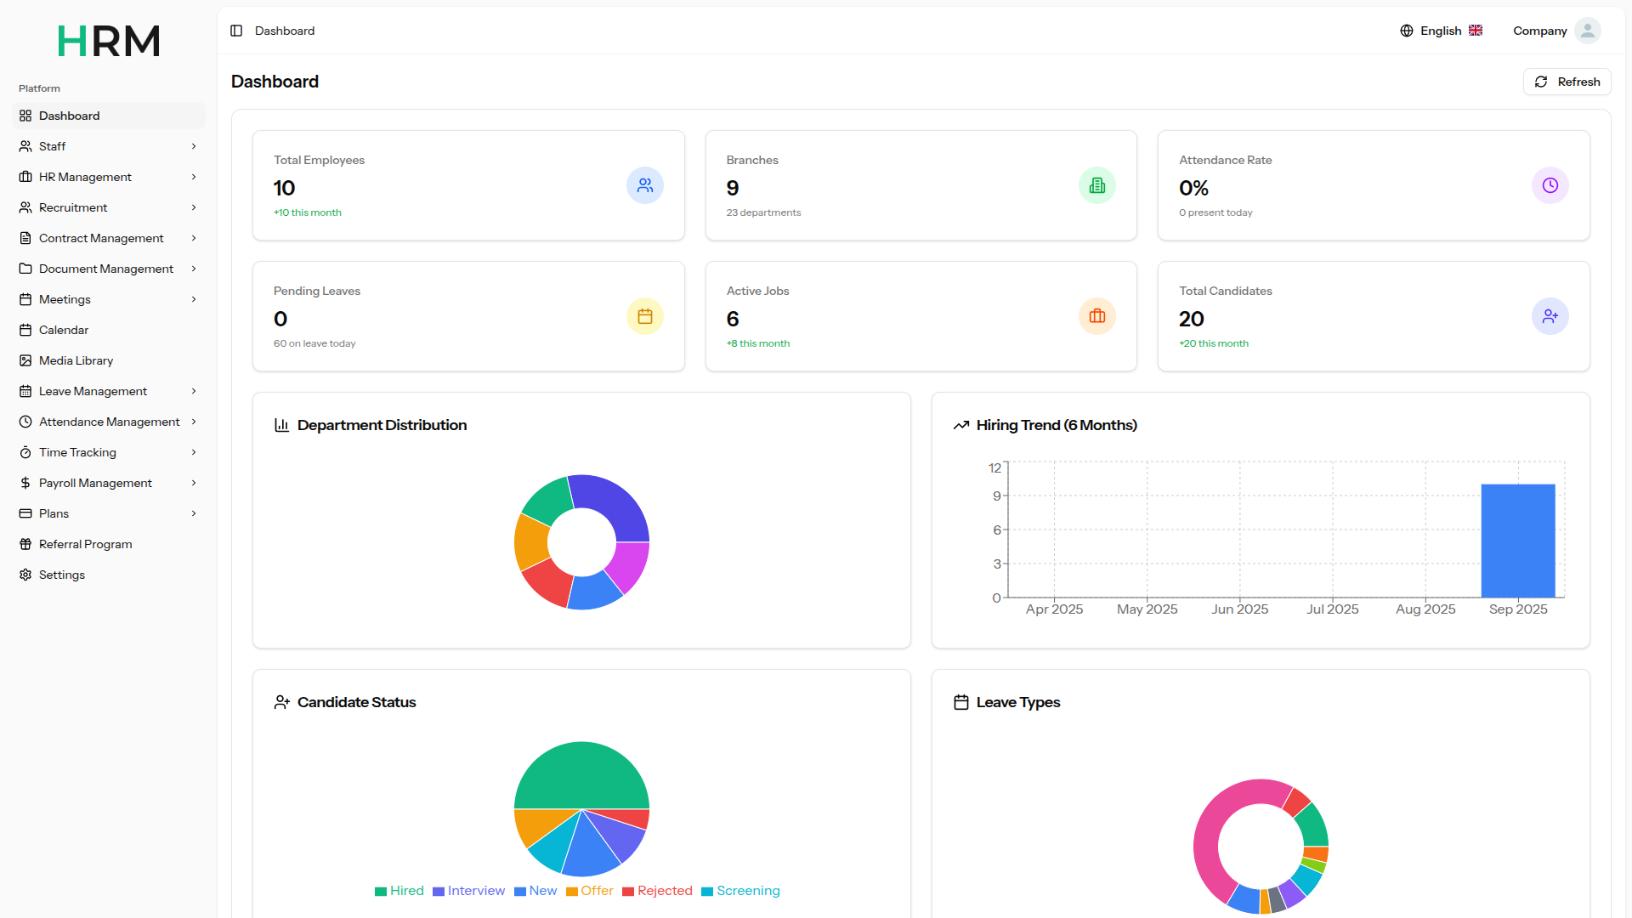Toggle the Screening legend item

(x=740, y=891)
